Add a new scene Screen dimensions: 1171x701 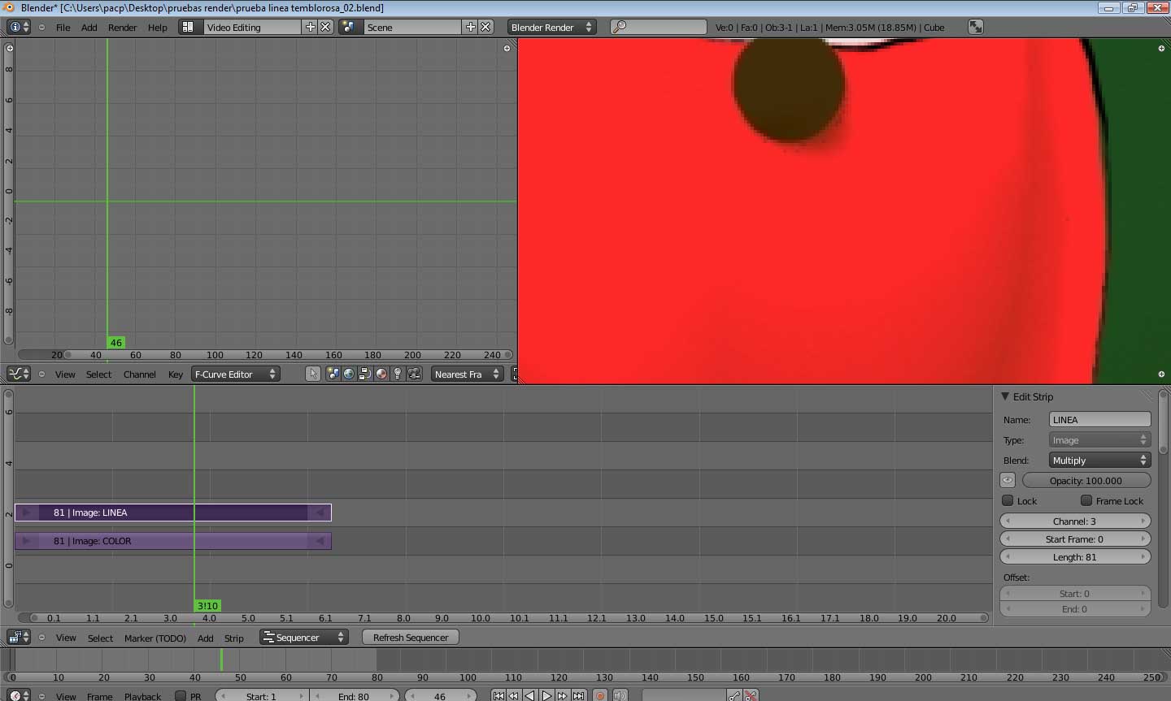(x=470, y=27)
